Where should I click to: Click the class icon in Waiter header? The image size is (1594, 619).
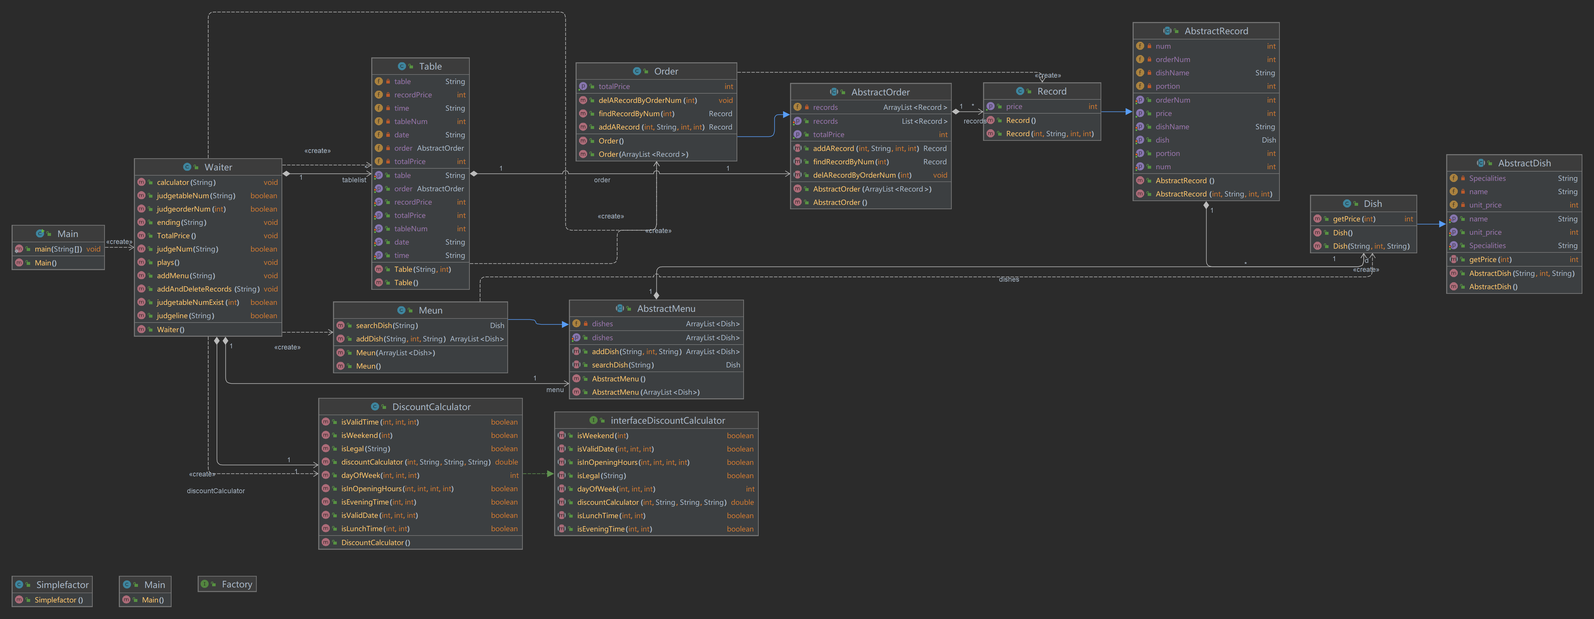coord(187,167)
